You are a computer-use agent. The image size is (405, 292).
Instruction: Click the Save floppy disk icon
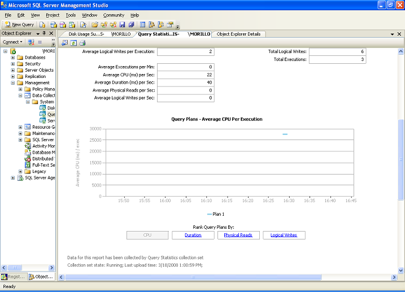pos(122,24)
